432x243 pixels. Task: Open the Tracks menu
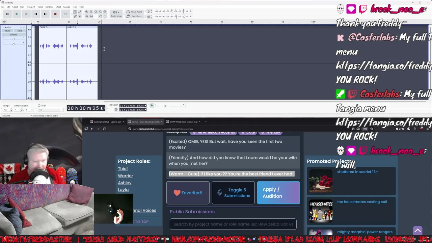tap(40, 7)
